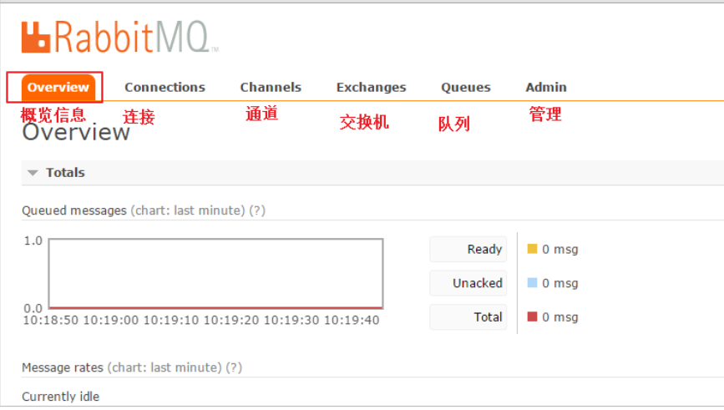This screenshot has height=410, width=724.
Task: Click the RabbitMQ logo icon
Action: point(37,38)
